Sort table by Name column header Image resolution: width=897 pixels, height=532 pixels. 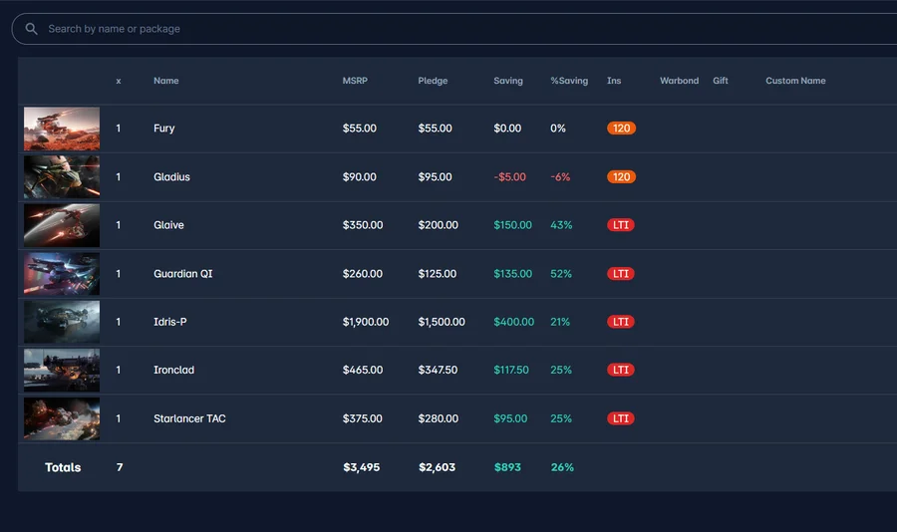(165, 81)
